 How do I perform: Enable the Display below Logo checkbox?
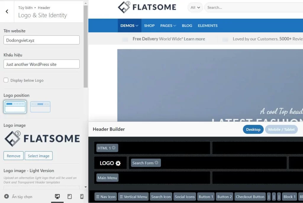(x=6, y=80)
